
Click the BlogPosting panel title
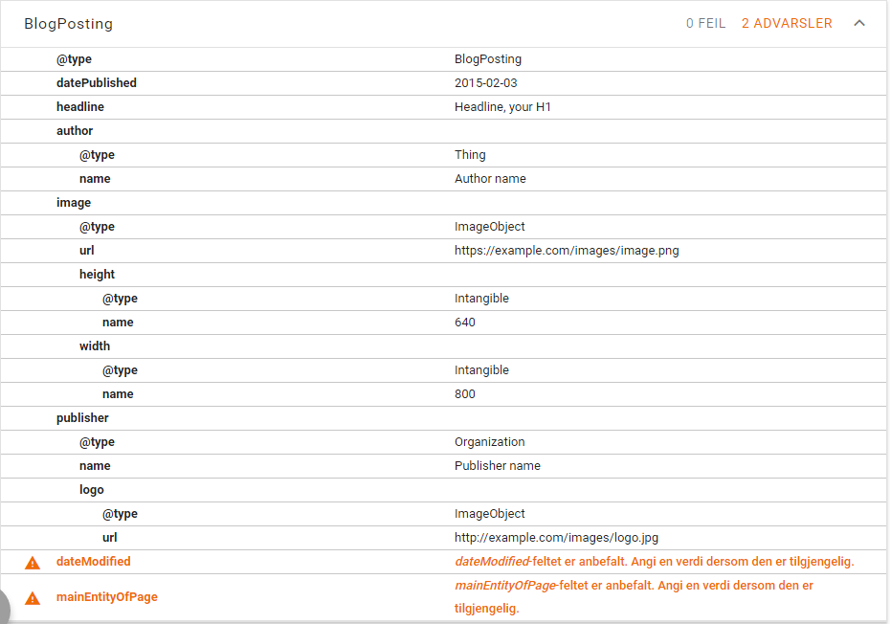point(68,24)
